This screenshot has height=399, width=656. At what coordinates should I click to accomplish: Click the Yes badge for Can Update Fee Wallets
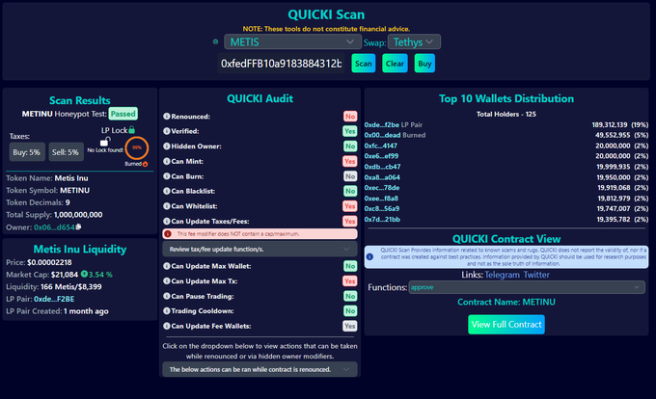[x=350, y=326]
